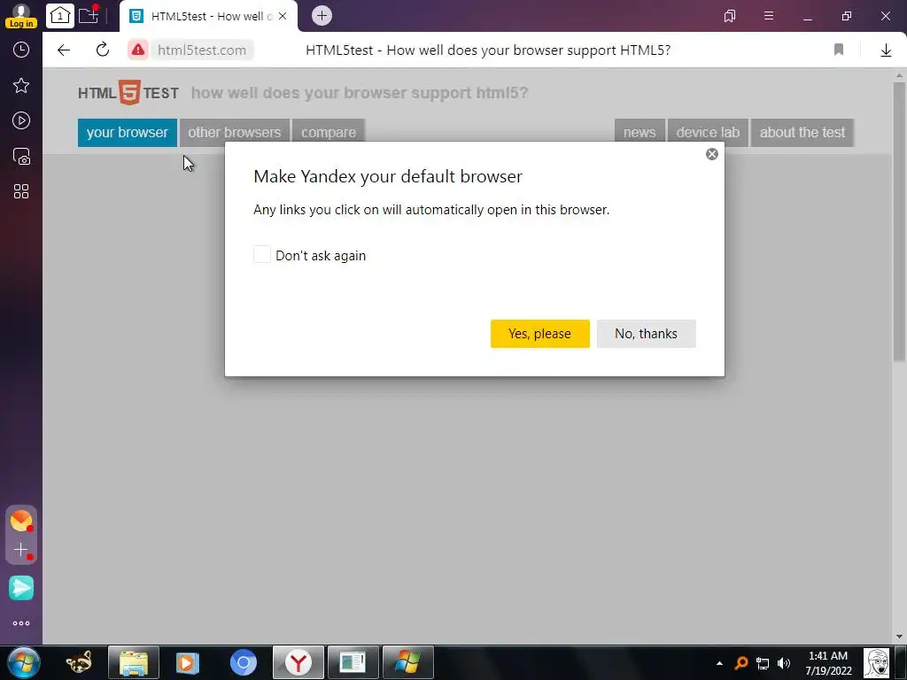Image resolution: width=907 pixels, height=680 pixels.
Task: Open the Windows flag taskbar app
Action: tap(407, 662)
